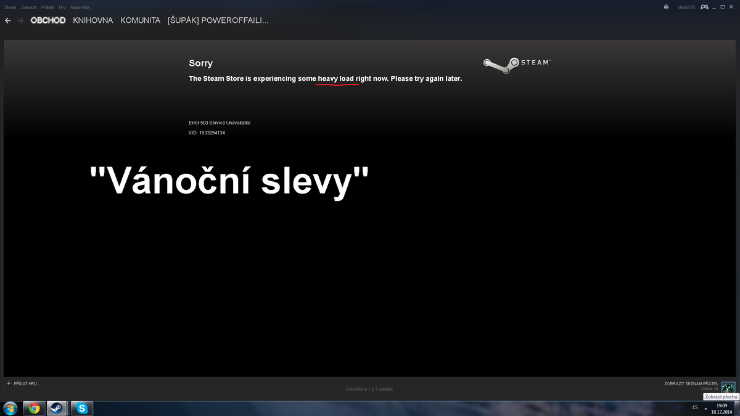Screen dimensions: 740x416
Task: Open the Steam menu
Action: (10, 7)
